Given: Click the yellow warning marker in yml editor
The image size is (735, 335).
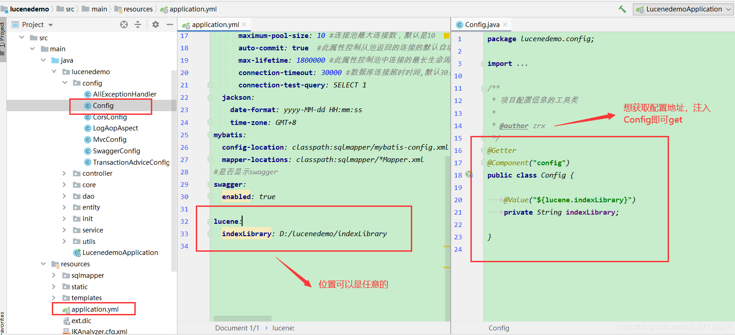Looking at the screenshot, I should [447, 36].
